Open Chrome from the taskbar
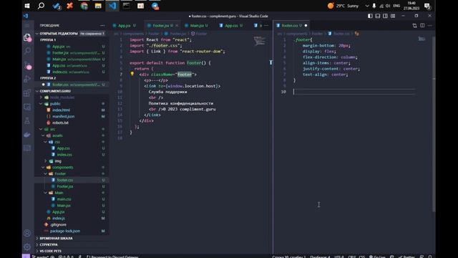The height and width of the screenshot is (258, 458). click(x=84, y=6)
